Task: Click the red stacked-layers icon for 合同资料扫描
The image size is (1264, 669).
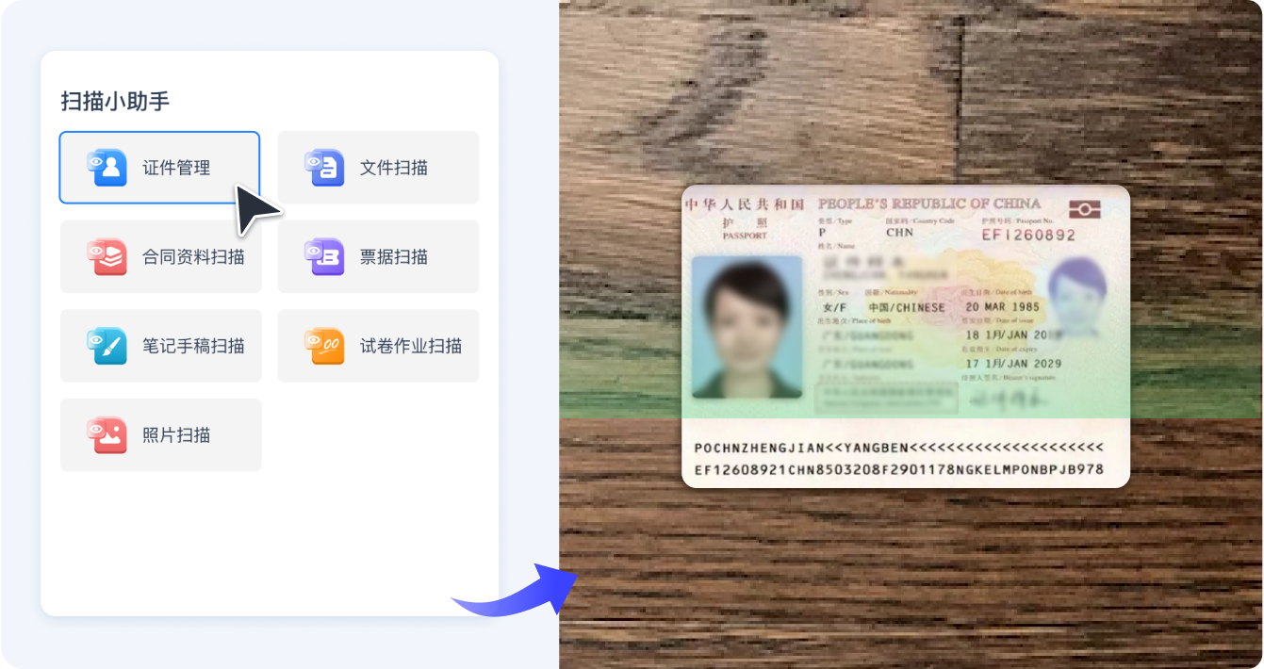Action: coord(107,256)
